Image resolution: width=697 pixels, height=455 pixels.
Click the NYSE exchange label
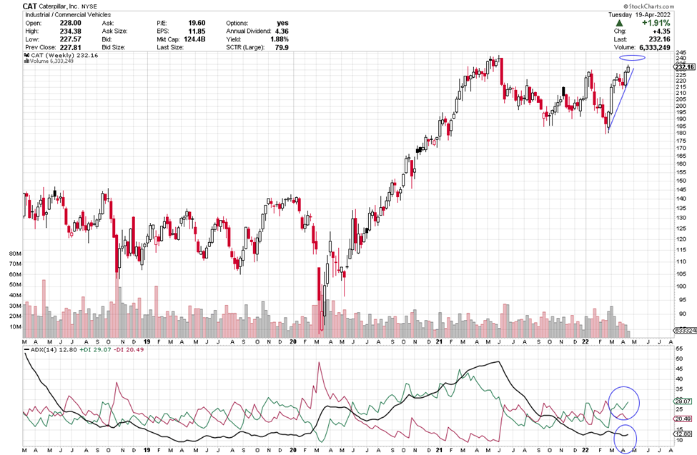(x=89, y=6)
